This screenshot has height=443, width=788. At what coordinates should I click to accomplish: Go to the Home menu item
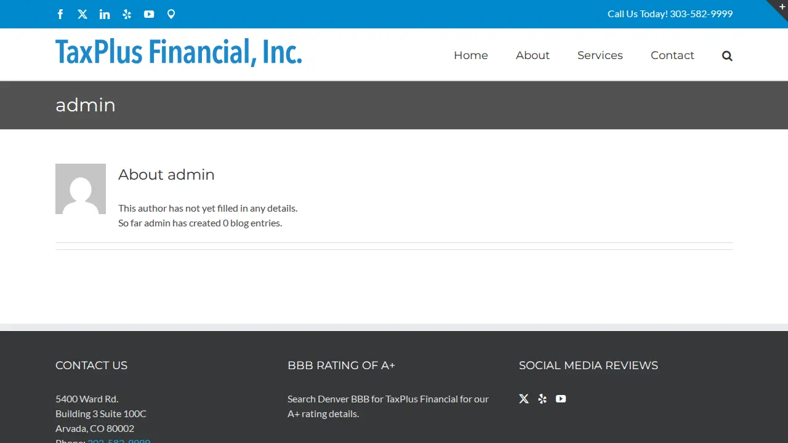tap(471, 55)
